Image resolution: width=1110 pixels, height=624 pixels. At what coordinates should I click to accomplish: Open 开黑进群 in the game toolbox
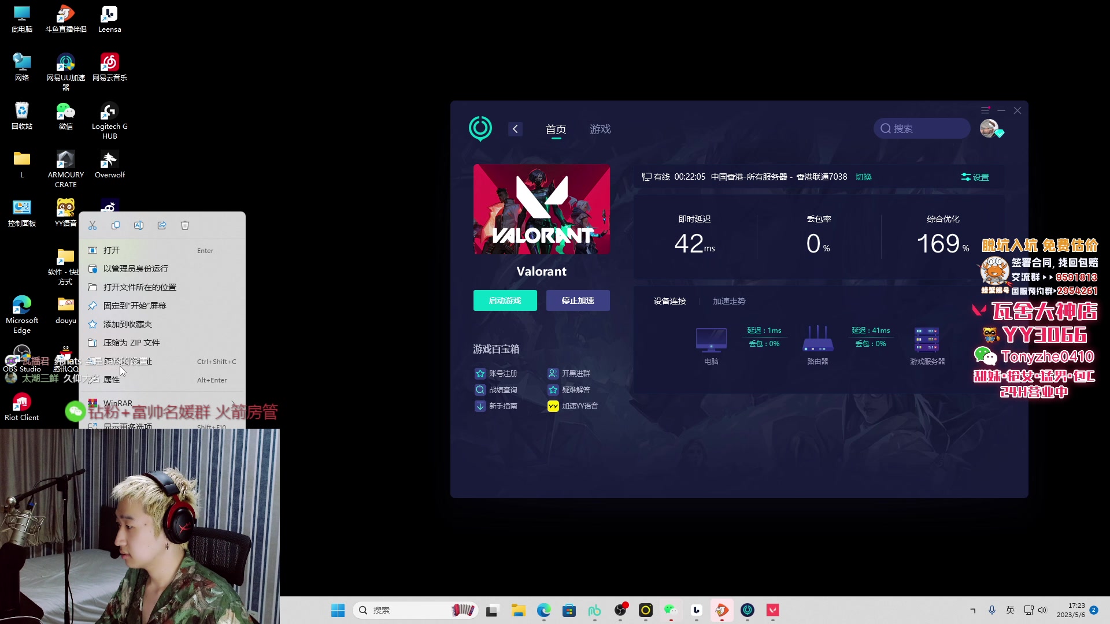pyautogui.click(x=569, y=373)
